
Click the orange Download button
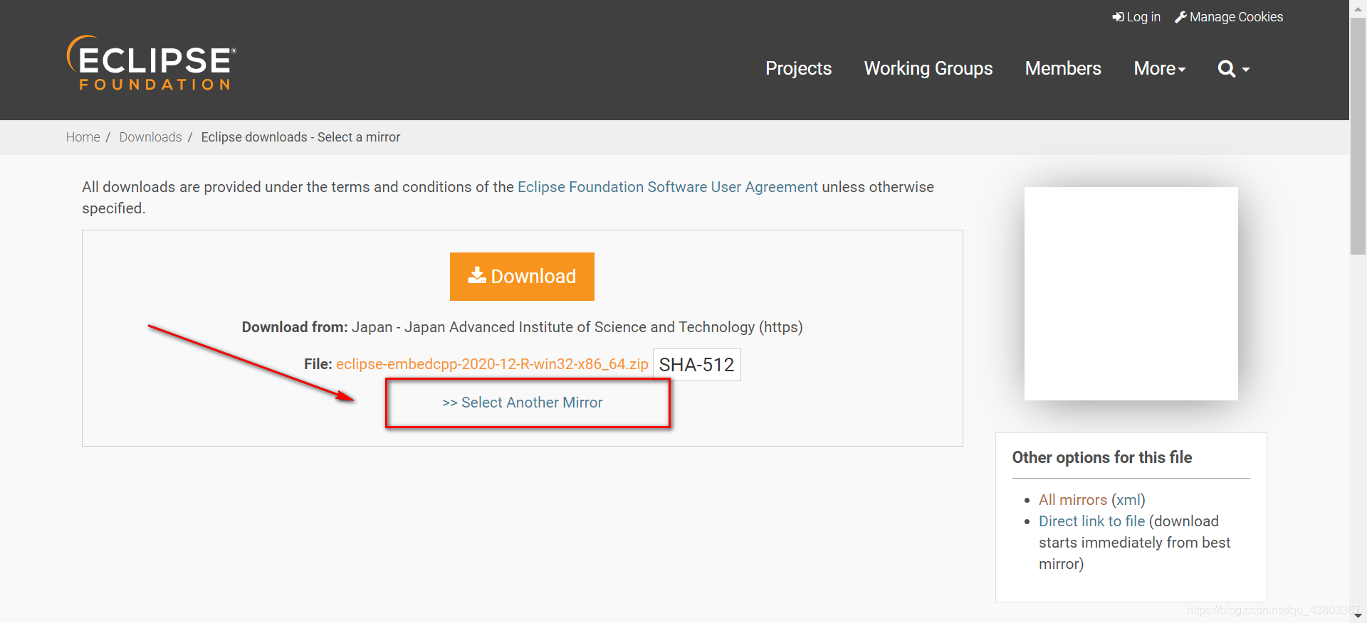(522, 277)
